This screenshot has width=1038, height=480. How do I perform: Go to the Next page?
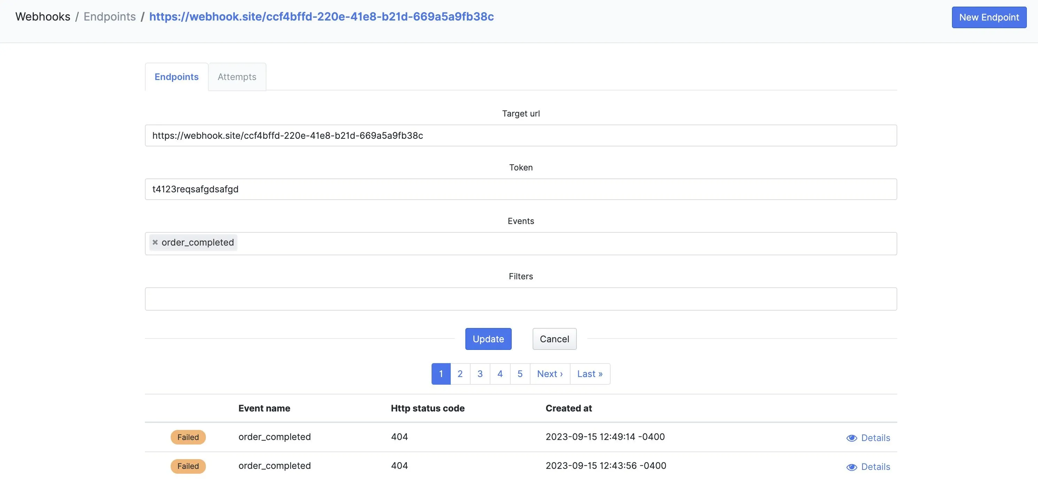[550, 374]
